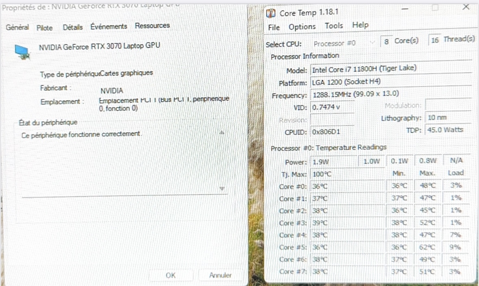Click the 'Fabricant' value NVIDIA
The width and height of the screenshot is (479, 286).
click(x=112, y=90)
